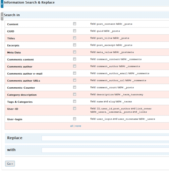Tick Comments author checkbox
169x171 pixels.
[74, 66]
